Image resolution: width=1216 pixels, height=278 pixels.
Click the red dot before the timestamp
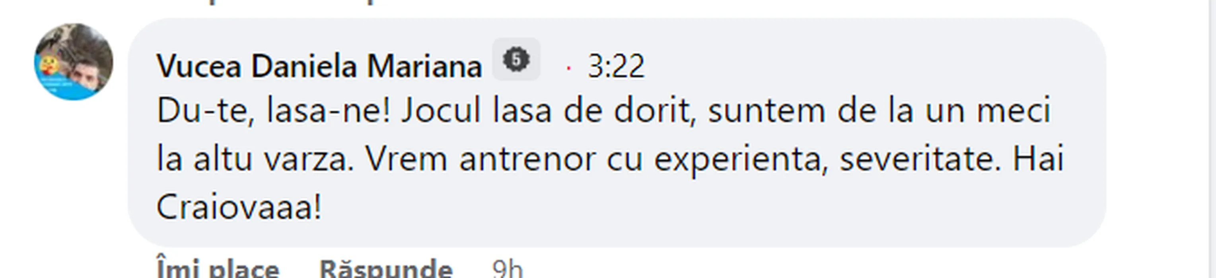568,68
